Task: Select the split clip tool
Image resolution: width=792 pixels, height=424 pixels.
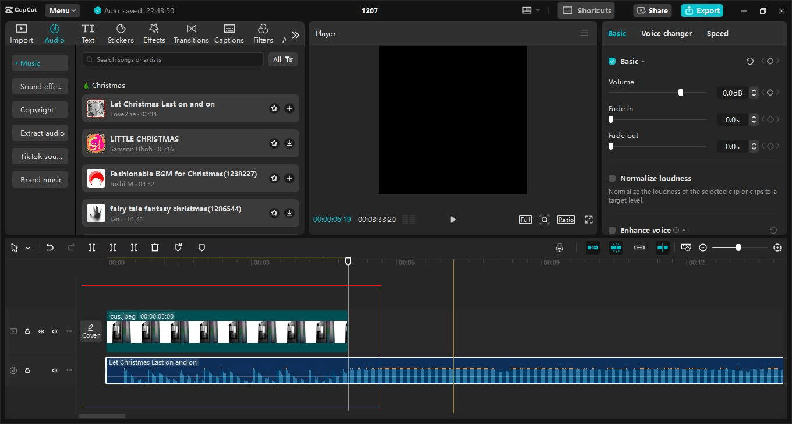Action: [x=91, y=247]
